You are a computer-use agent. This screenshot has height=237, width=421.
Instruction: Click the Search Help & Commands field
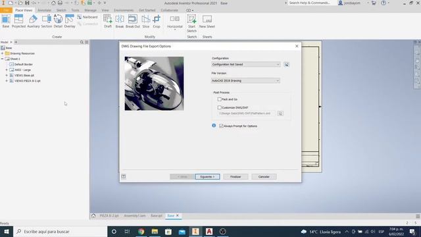click(x=311, y=3)
